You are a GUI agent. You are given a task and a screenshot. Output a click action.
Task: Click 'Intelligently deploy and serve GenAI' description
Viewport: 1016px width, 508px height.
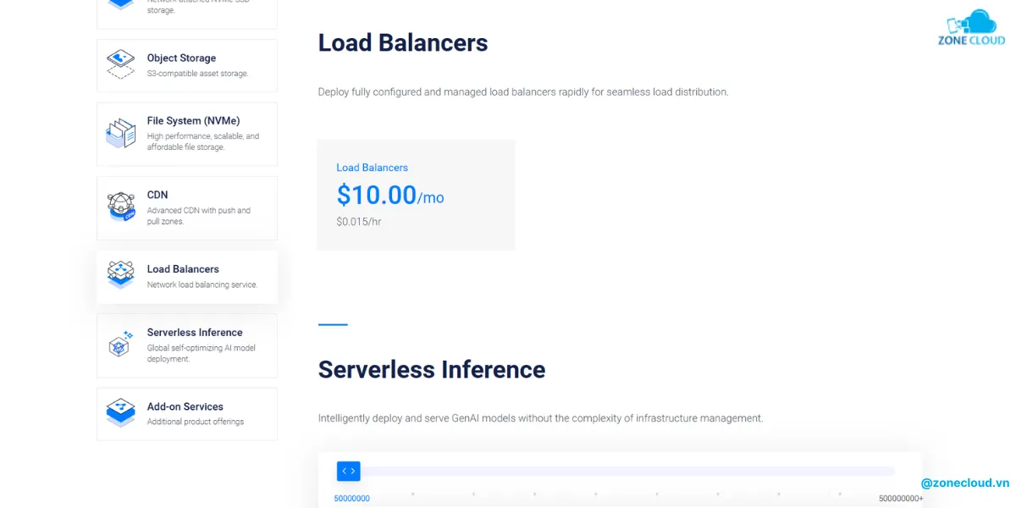pyautogui.click(x=540, y=418)
